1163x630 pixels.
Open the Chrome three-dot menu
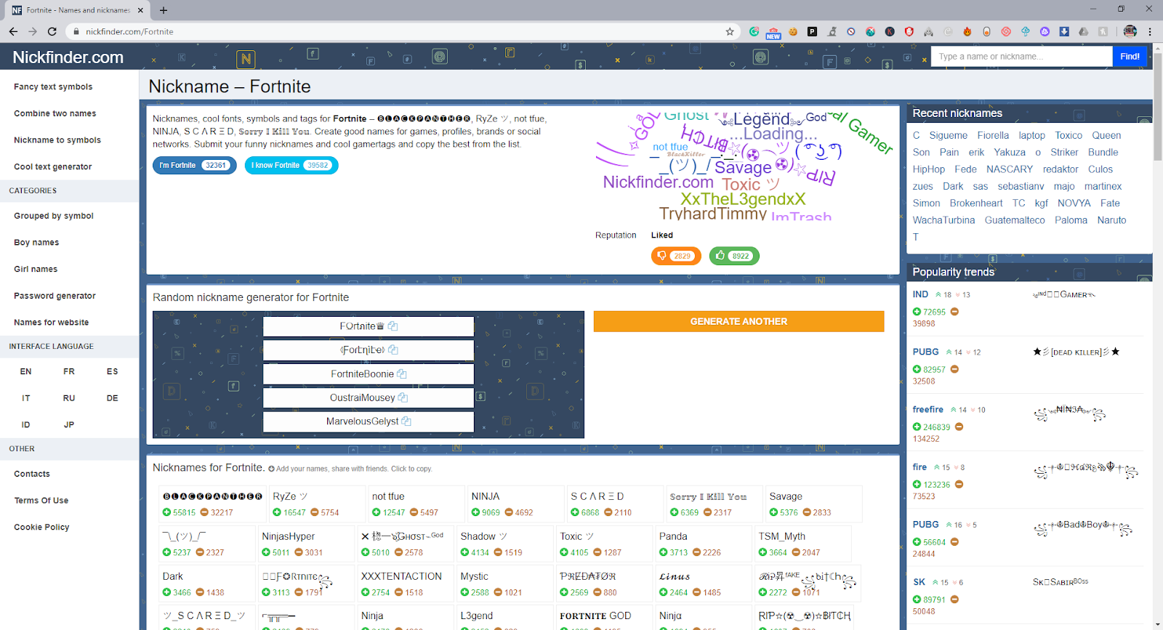(x=1150, y=31)
